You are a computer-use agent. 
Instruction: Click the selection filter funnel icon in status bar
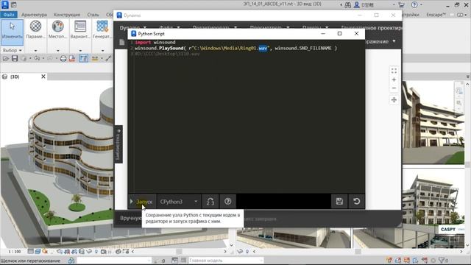point(442,261)
